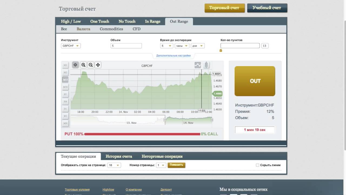346x195 pixels.
Task: Open 'Депозит' footer link
Action: pyautogui.click(x=166, y=190)
